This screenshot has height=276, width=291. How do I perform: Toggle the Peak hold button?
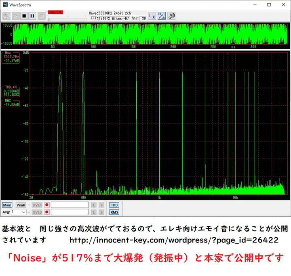pyautogui.click(x=21, y=205)
